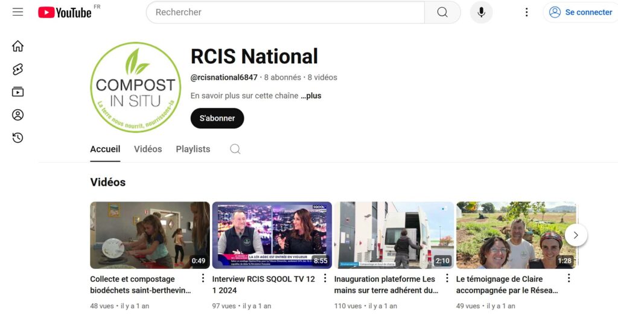Image resolution: width=618 pixels, height=316 pixels.
Task: Click the Rechercher search field
Action: (x=285, y=12)
